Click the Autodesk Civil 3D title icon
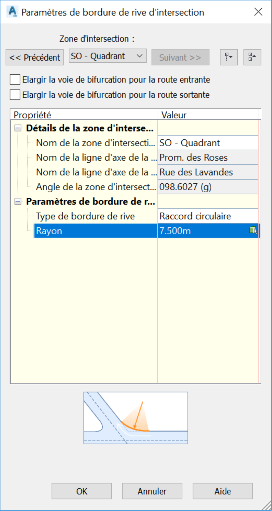The width and height of the screenshot is (272, 511). tap(12, 12)
